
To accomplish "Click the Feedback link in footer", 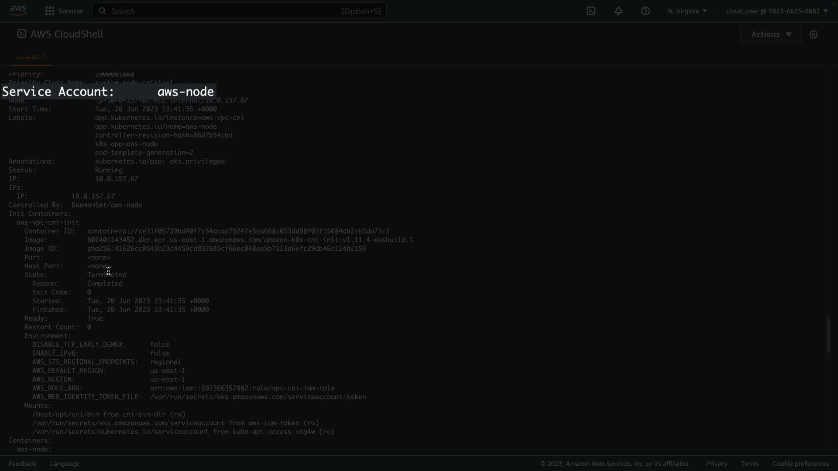I will [x=23, y=464].
